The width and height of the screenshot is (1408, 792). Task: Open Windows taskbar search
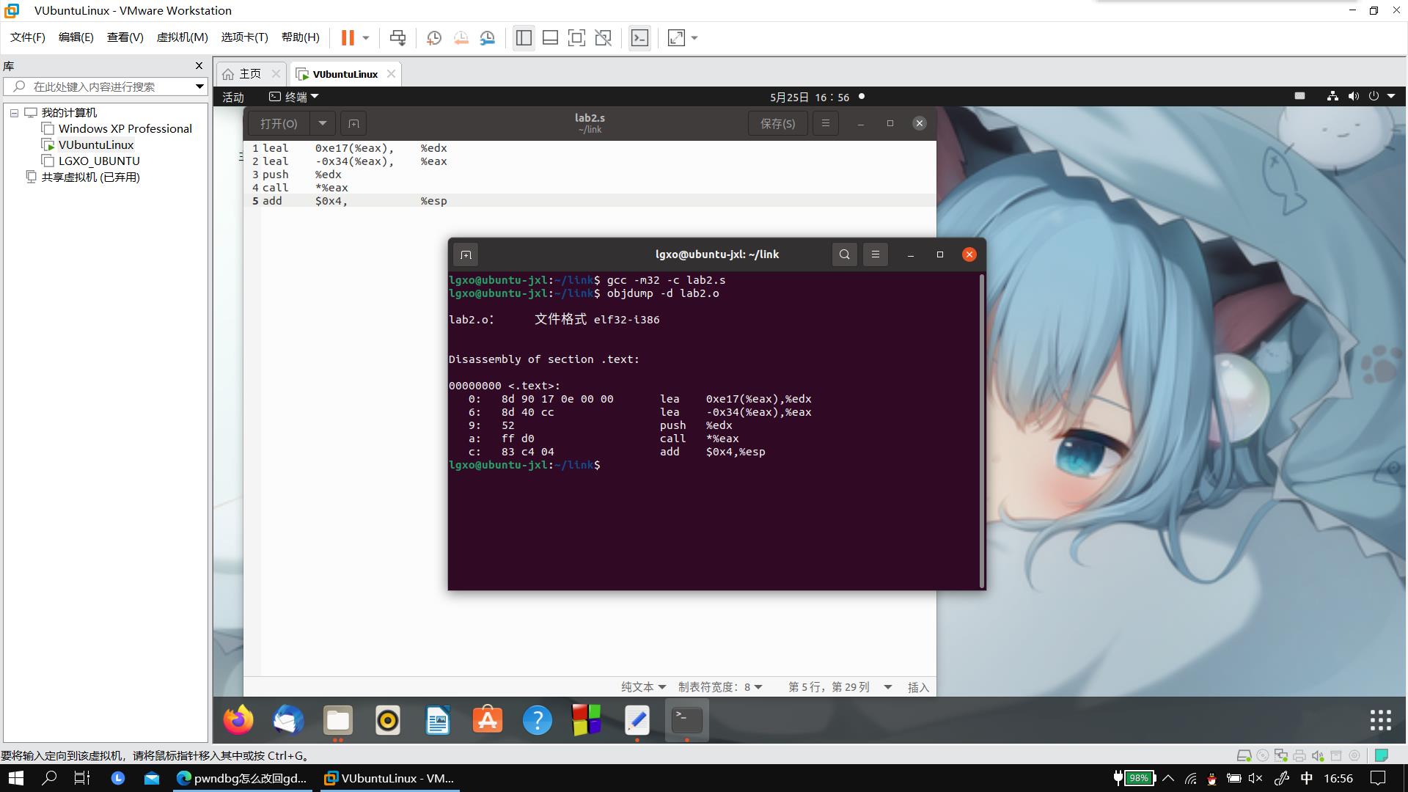tap(49, 778)
